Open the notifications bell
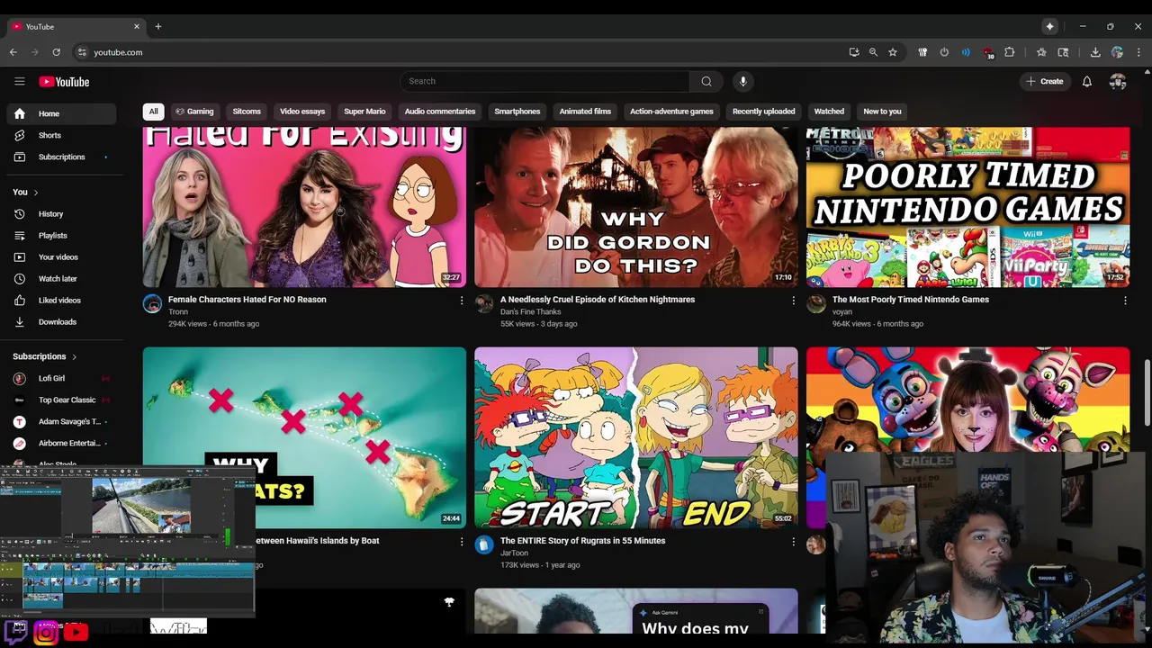Viewport: 1152px width, 648px height. pyautogui.click(x=1086, y=81)
